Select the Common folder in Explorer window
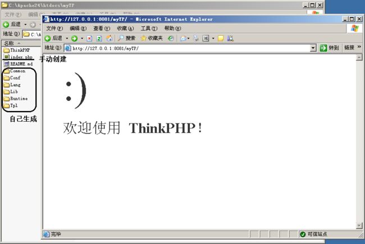This screenshot has height=244, width=365. [x=15, y=71]
